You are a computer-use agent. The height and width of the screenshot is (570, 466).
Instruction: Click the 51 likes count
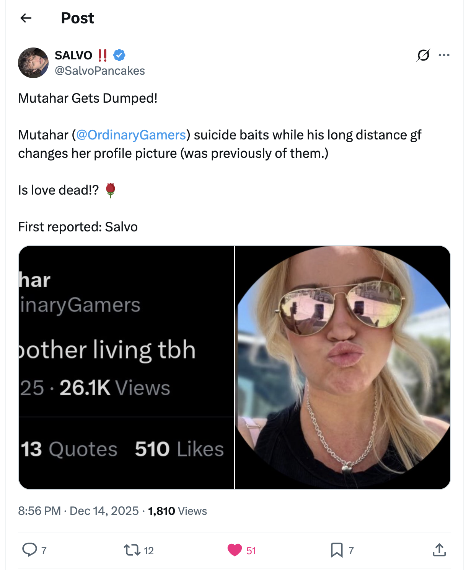coord(251,551)
